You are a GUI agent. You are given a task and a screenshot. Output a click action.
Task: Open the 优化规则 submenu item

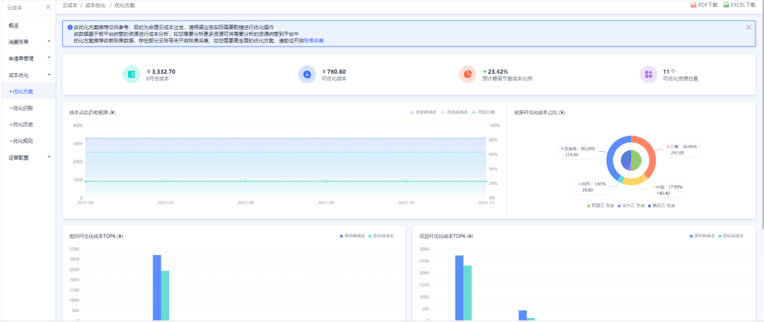28,141
